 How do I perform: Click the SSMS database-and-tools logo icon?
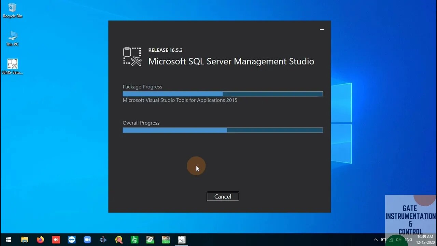132,56
